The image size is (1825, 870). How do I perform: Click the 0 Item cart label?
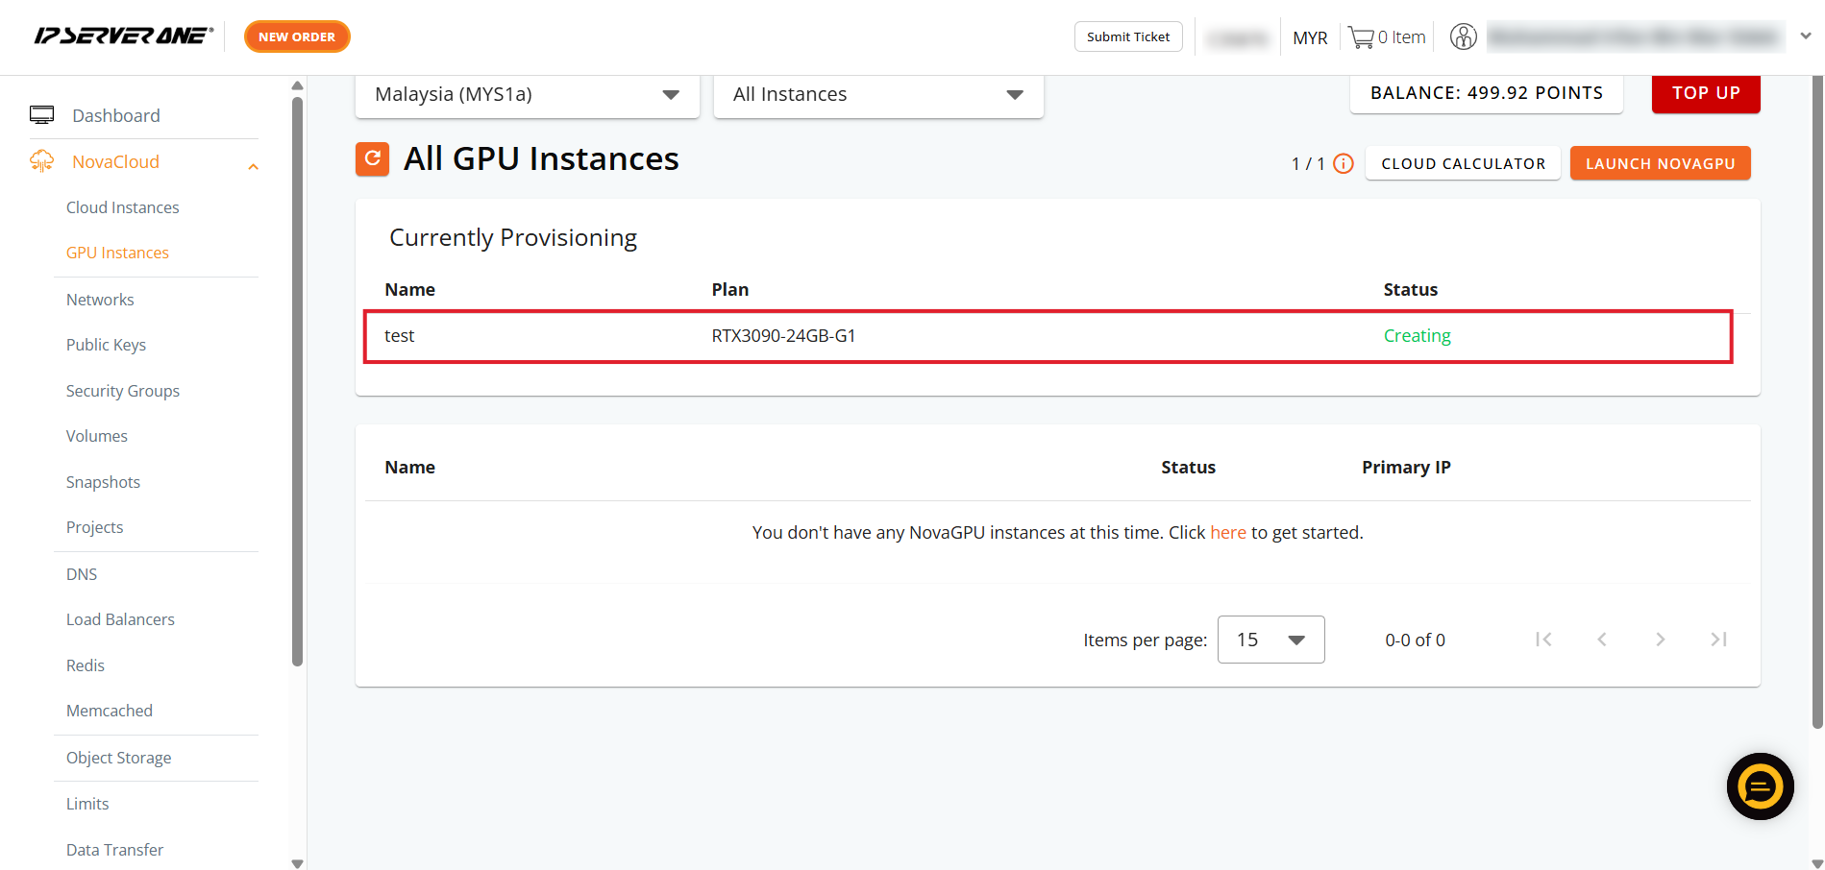1401,37
